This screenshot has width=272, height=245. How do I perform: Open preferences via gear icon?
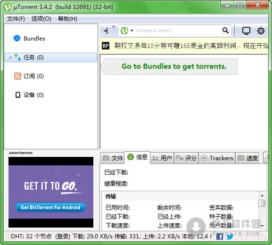tap(261, 31)
